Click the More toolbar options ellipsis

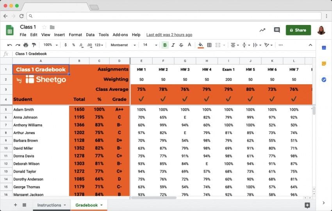click(x=280, y=45)
